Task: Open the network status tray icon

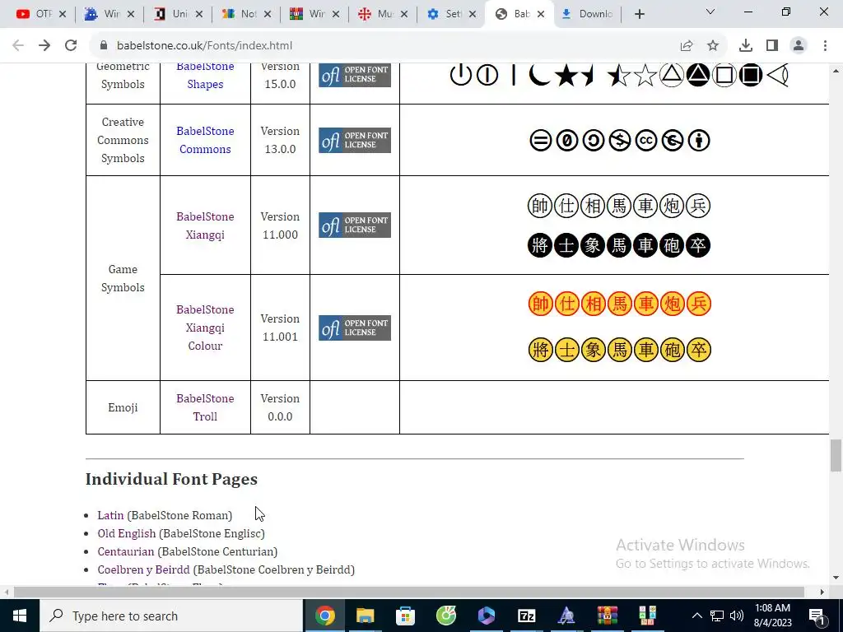Action: point(717,616)
